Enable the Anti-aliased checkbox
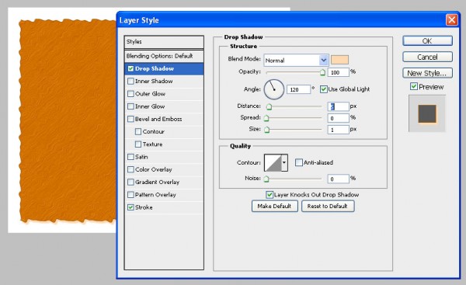Screen dimensions: 466x285 click(299, 162)
